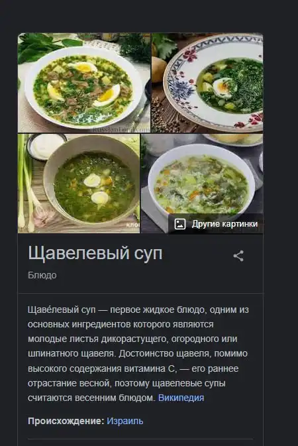Click the watermark text on top-left photo
The height and width of the screenshot is (446, 298).
click(121, 129)
